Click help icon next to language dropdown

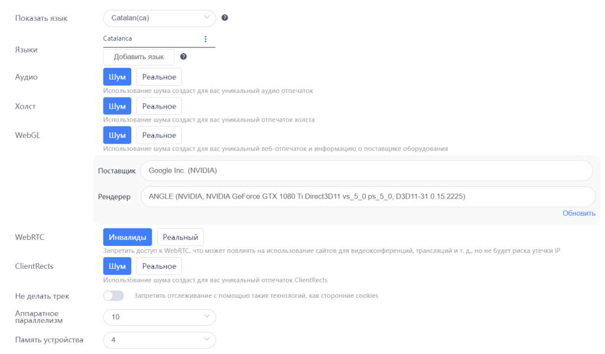(x=225, y=18)
